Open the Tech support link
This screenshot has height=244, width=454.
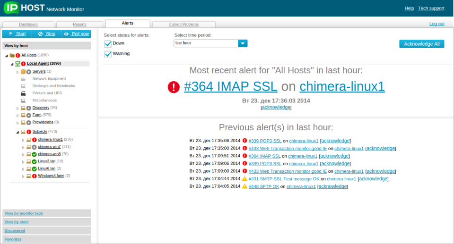click(431, 8)
